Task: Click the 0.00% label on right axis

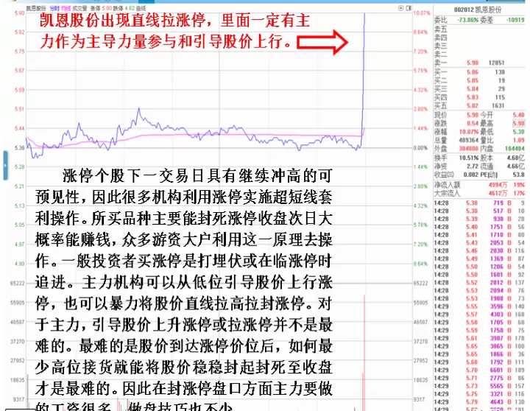Action: 421,148
